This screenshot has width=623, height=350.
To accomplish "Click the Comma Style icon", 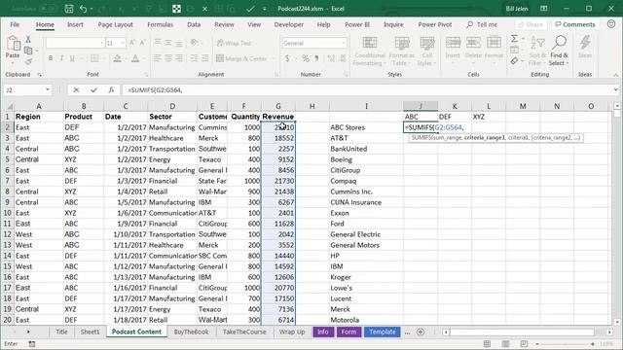I will pyautogui.click(x=316, y=58).
